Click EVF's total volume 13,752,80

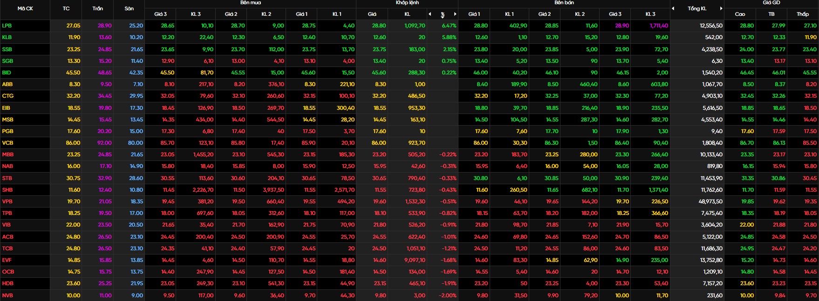(x=711, y=260)
